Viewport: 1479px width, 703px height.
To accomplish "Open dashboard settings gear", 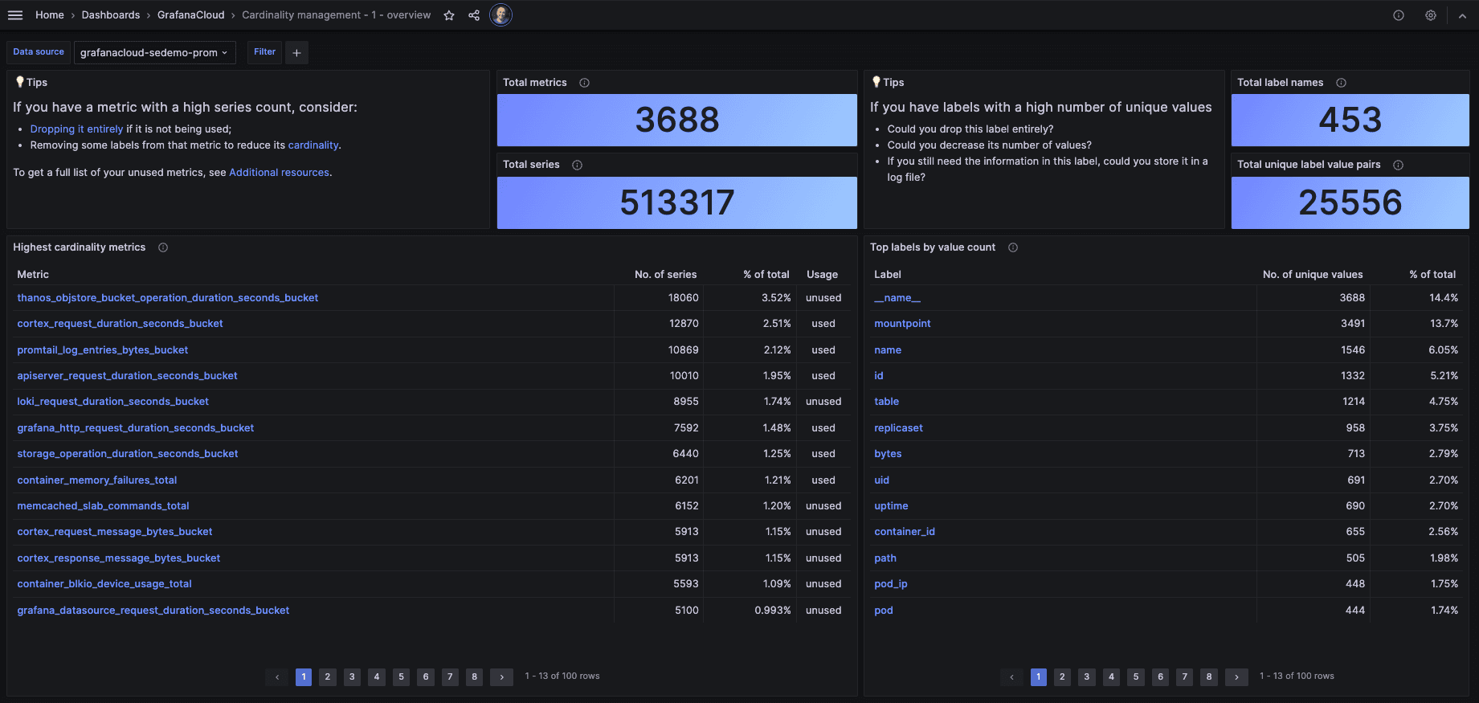I will point(1431,15).
